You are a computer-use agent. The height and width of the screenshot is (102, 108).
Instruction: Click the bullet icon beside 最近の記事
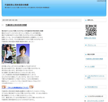coord(86,55)
